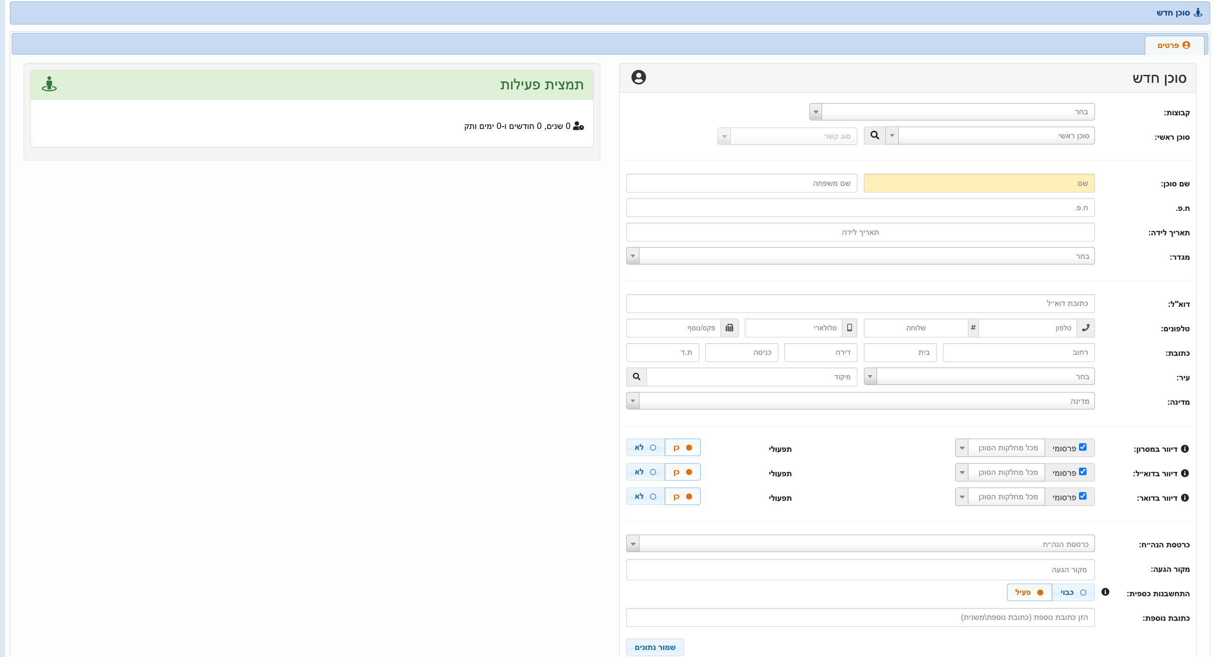Select כן for תפעולי in דיוור בדוא״ל row
The image size is (1214, 657).
(x=682, y=472)
